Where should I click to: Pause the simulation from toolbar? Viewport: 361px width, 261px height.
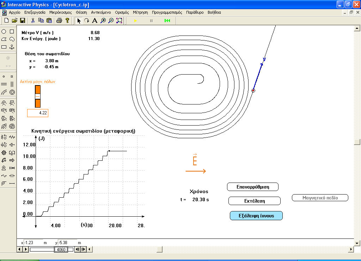click(x=151, y=21)
